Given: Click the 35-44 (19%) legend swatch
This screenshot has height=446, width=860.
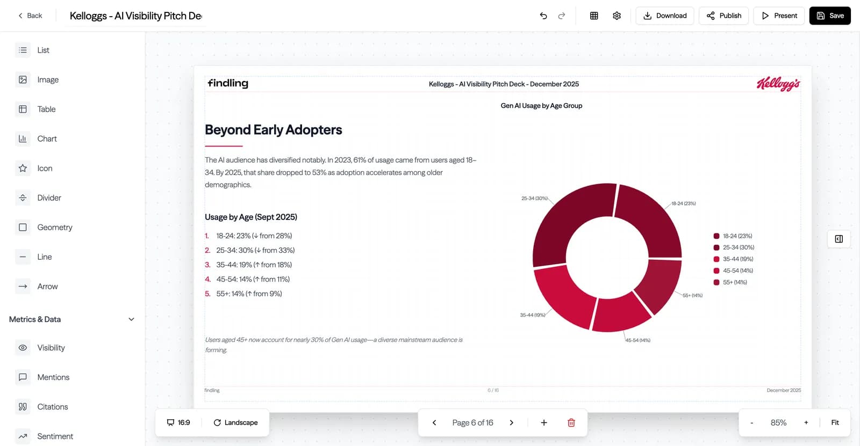Looking at the screenshot, I should tap(716, 259).
